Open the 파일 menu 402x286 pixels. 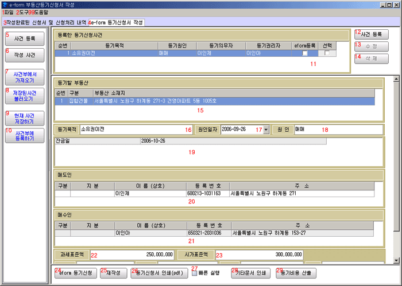9,12
